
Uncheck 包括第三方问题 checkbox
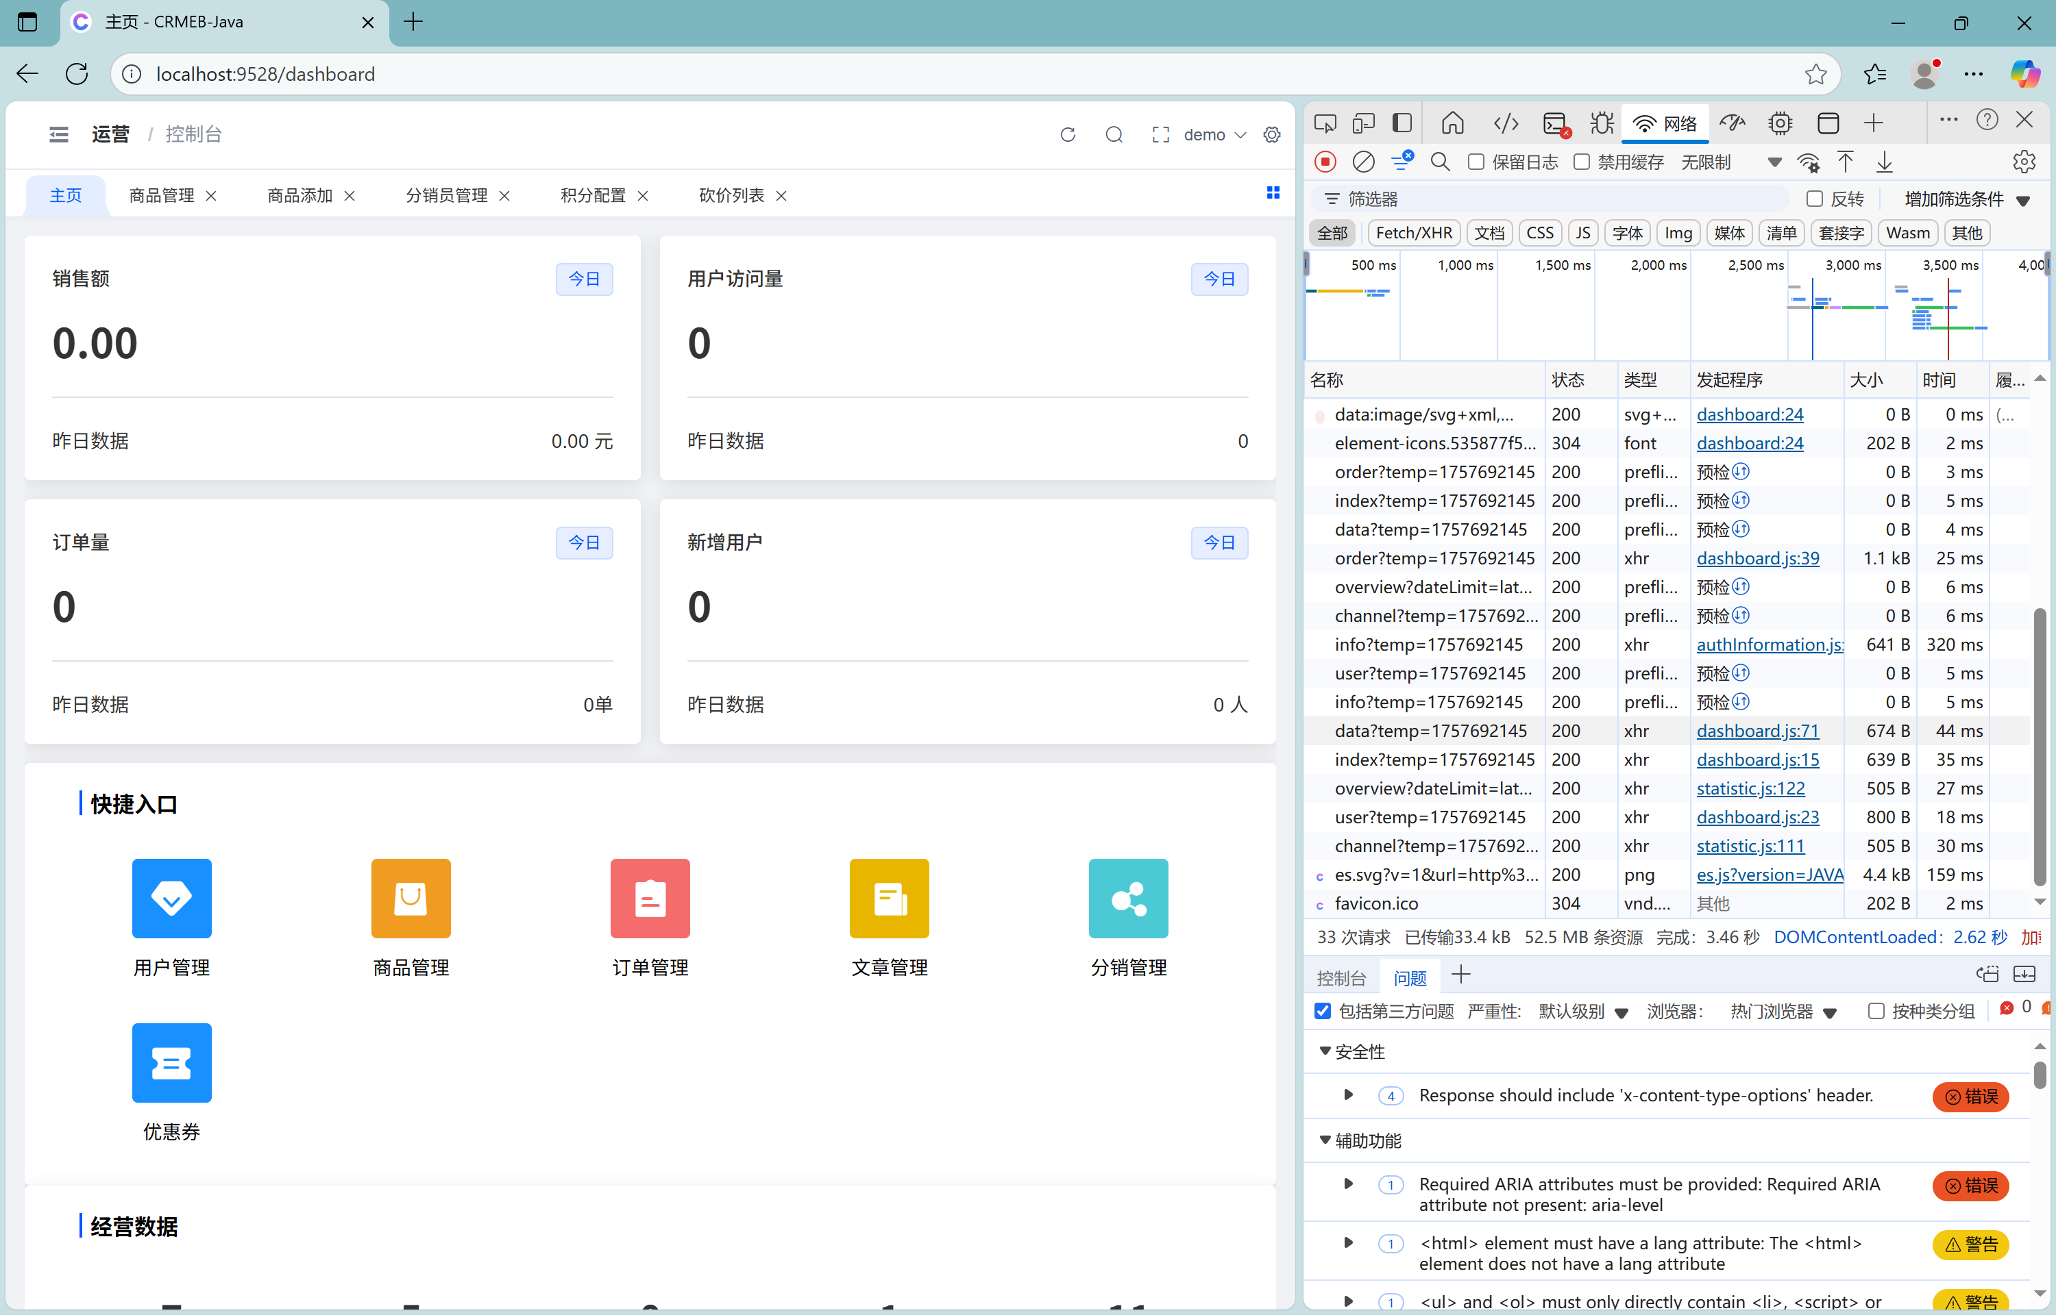click(1322, 1011)
